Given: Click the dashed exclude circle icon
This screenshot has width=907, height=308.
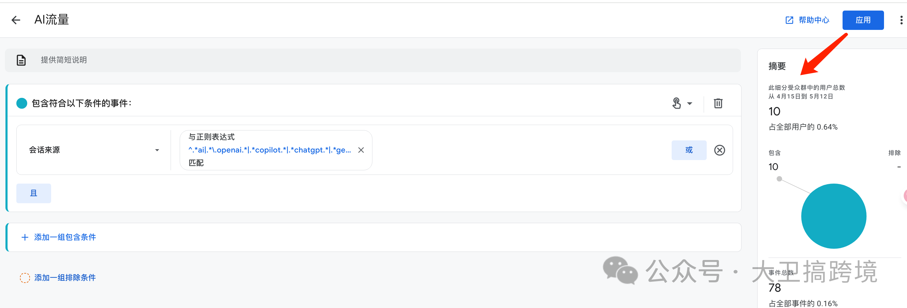Looking at the screenshot, I should tap(25, 278).
